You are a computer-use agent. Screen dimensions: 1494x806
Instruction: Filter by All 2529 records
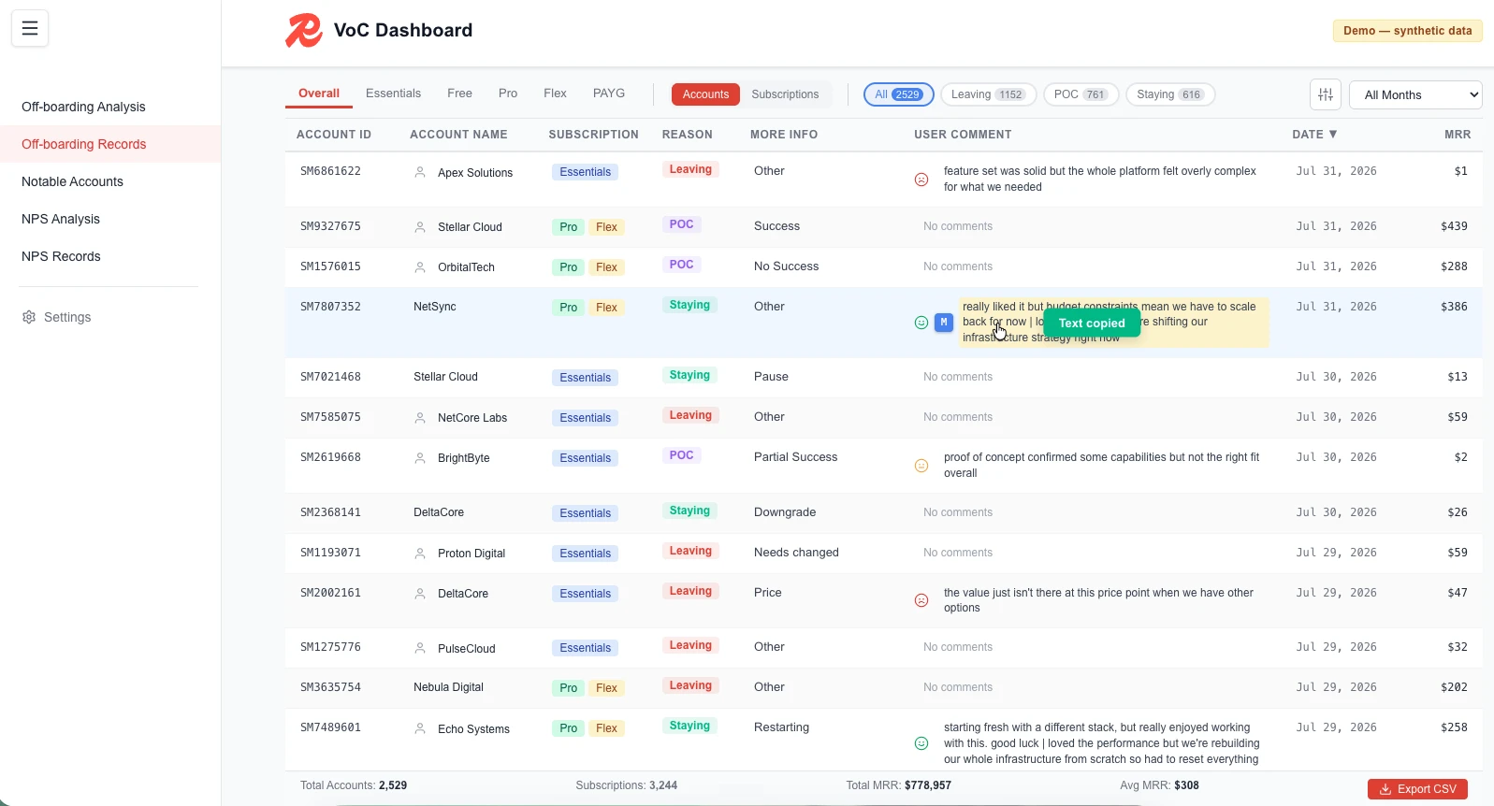898,94
